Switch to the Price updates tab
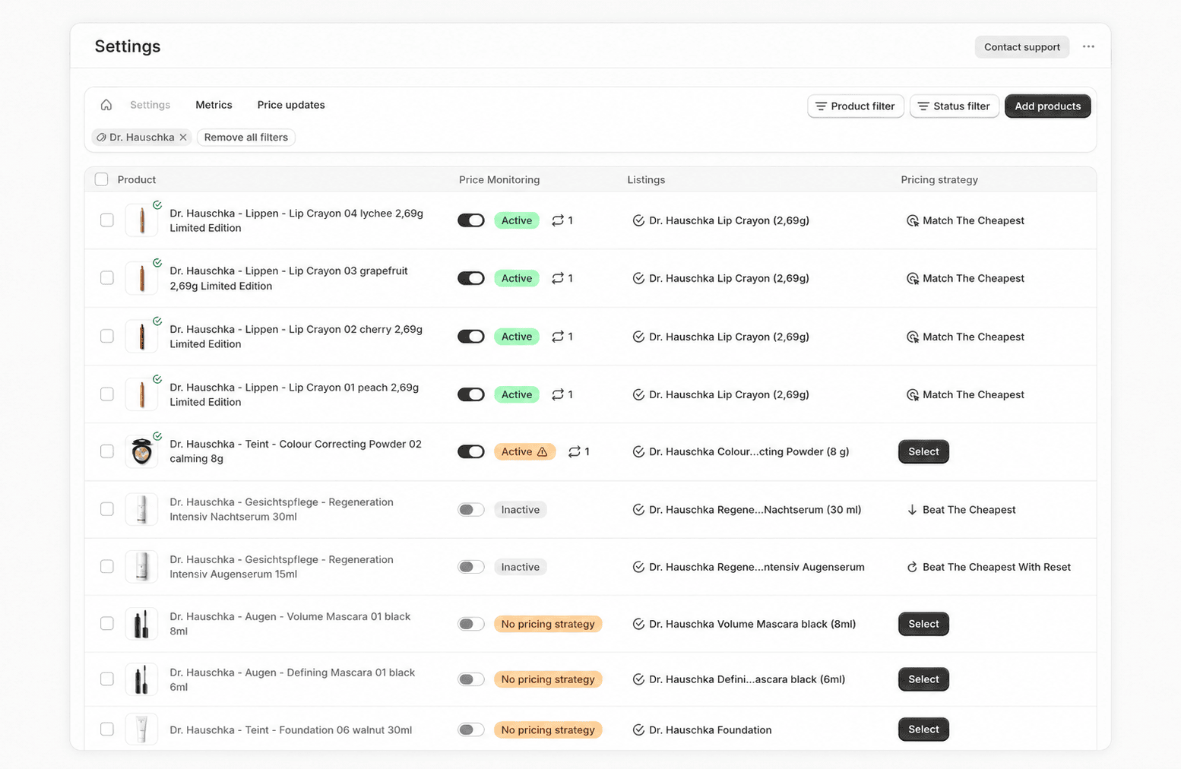Screen dimensions: 1181x769 (291, 105)
